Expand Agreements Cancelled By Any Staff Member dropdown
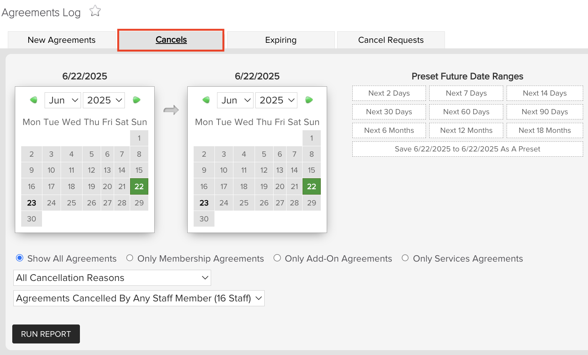This screenshot has width=588, height=355. pos(139,298)
